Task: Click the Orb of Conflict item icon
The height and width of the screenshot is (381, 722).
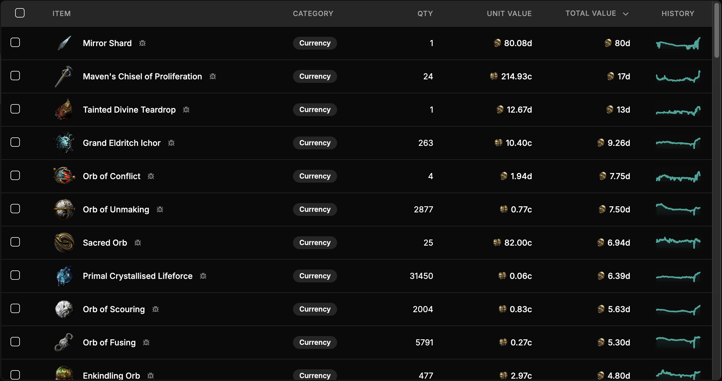Action: click(64, 176)
